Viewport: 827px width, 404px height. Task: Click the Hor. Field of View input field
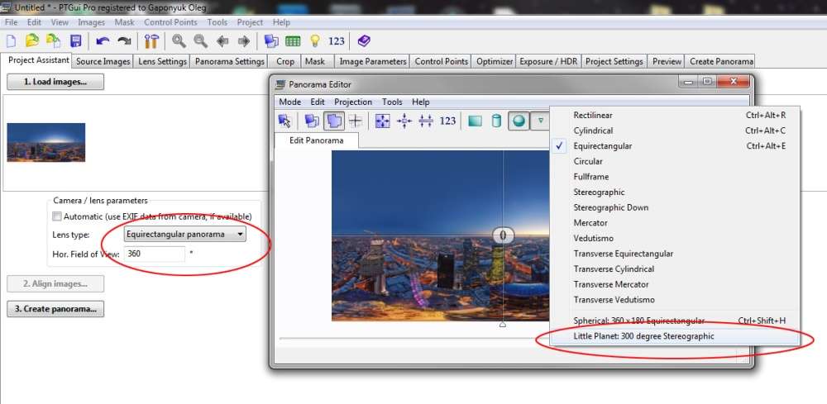[x=155, y=254]
